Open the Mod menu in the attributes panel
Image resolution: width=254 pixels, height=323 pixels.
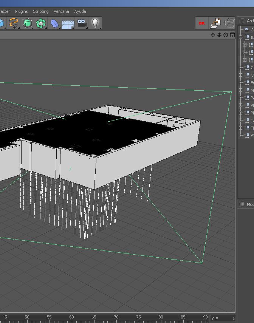pos(250,204)
